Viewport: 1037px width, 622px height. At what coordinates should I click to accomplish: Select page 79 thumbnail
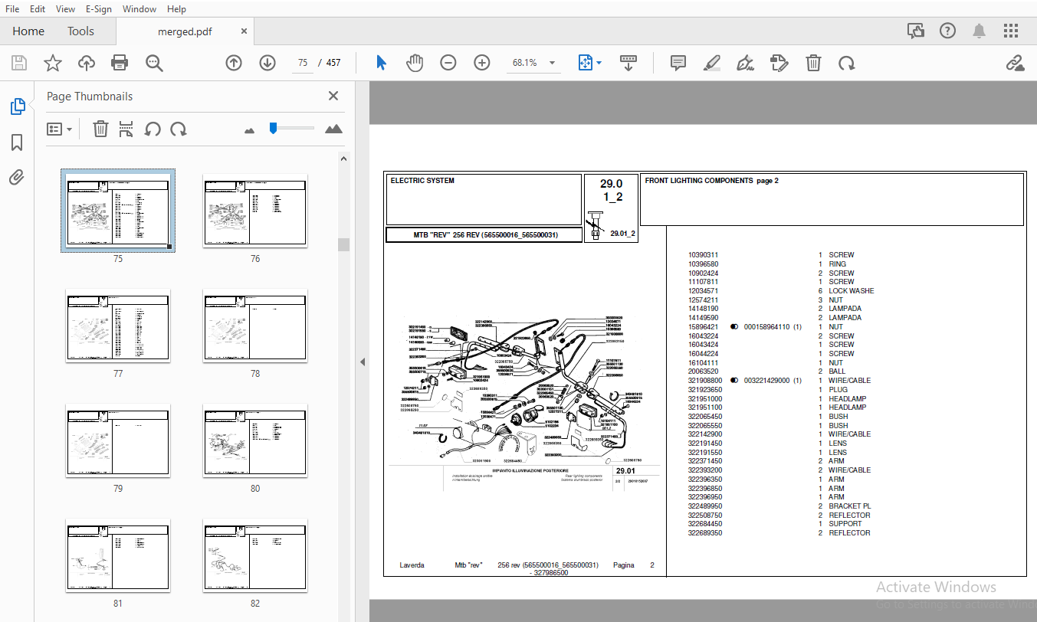(x=118, y=440)
